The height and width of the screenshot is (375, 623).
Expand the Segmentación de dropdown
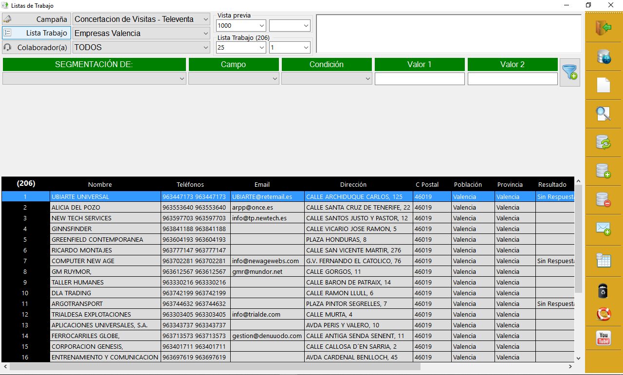(x=94, y=78)
